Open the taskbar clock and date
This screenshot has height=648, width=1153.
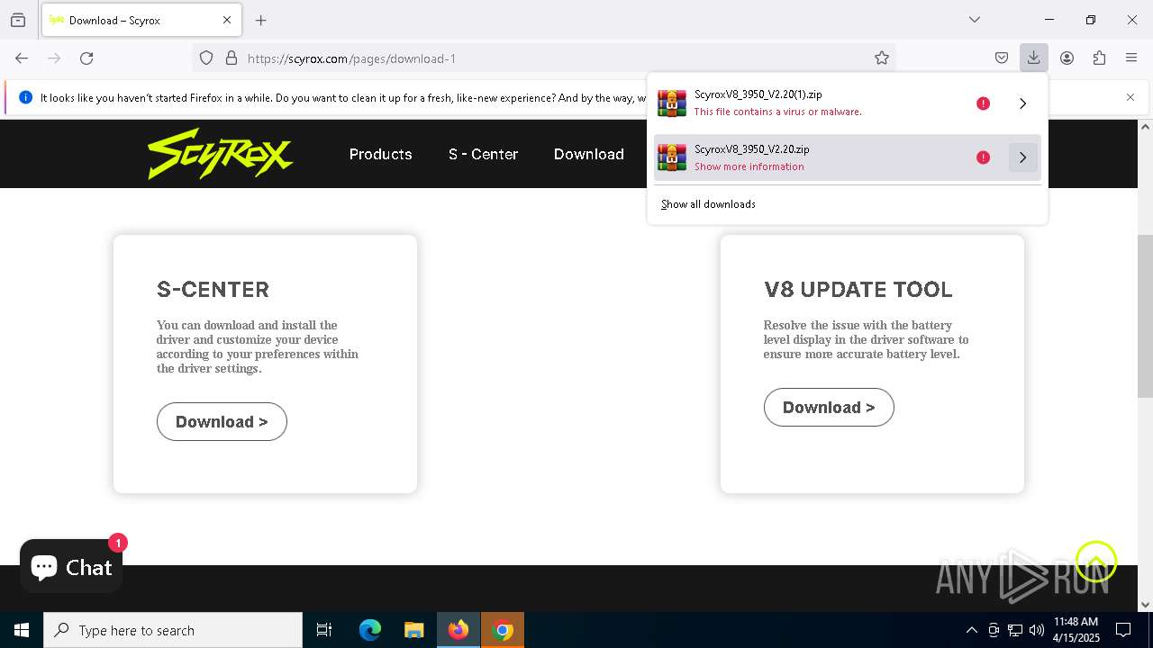click(x=1076, y=630)
